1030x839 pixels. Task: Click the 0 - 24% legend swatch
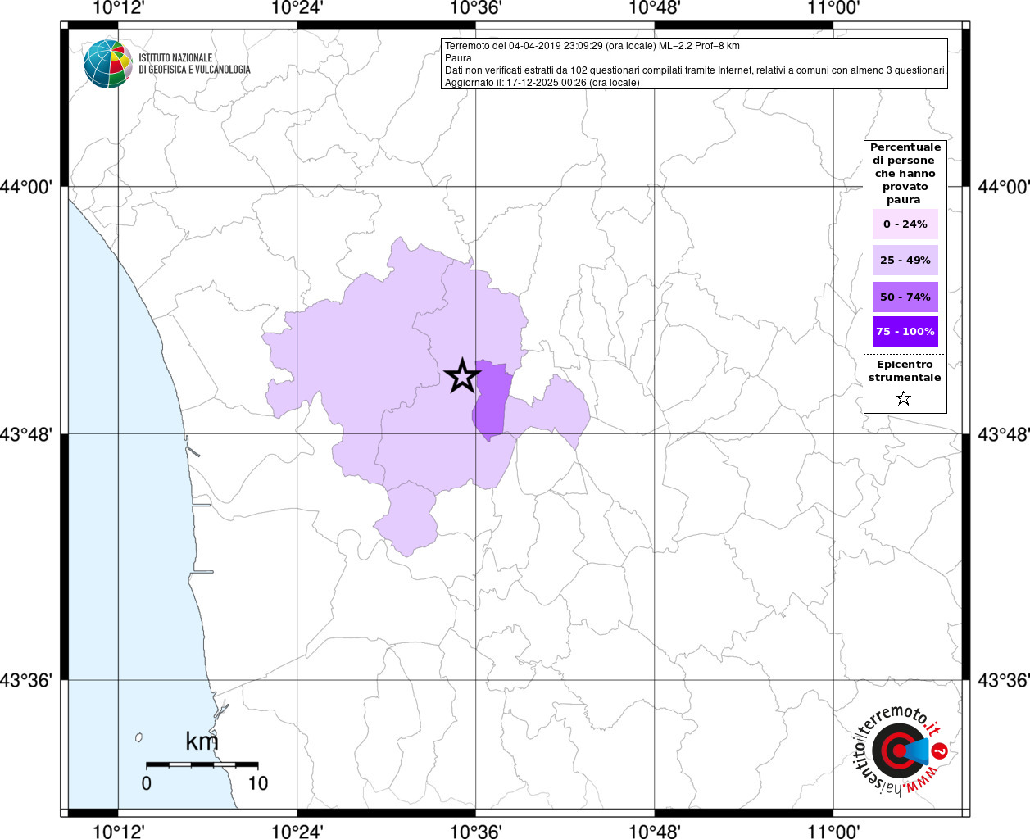905,224
